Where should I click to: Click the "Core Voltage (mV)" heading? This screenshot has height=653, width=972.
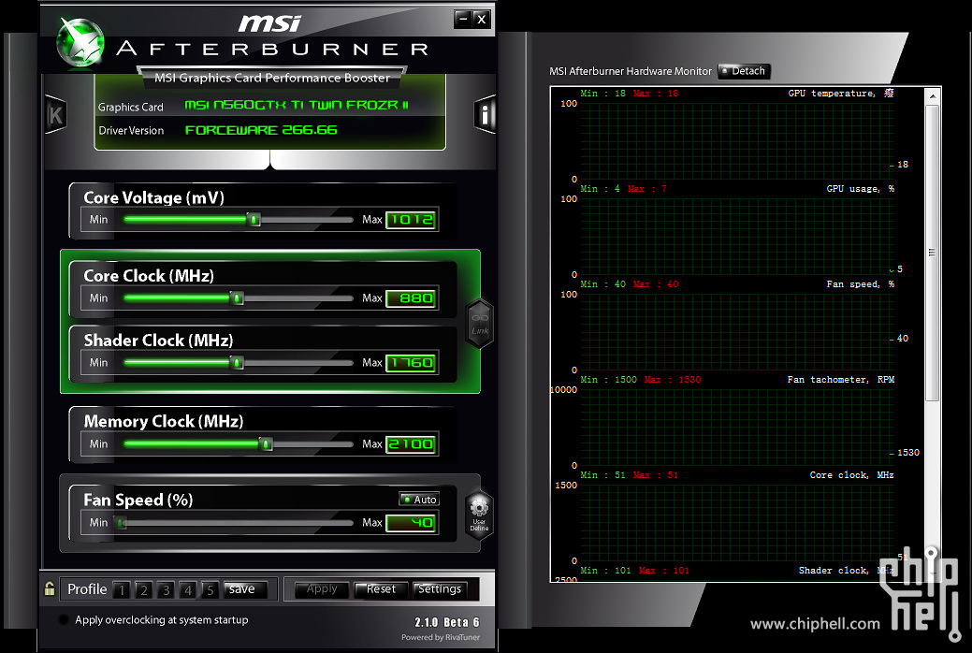pyautogui.click(x=153, y=197)
